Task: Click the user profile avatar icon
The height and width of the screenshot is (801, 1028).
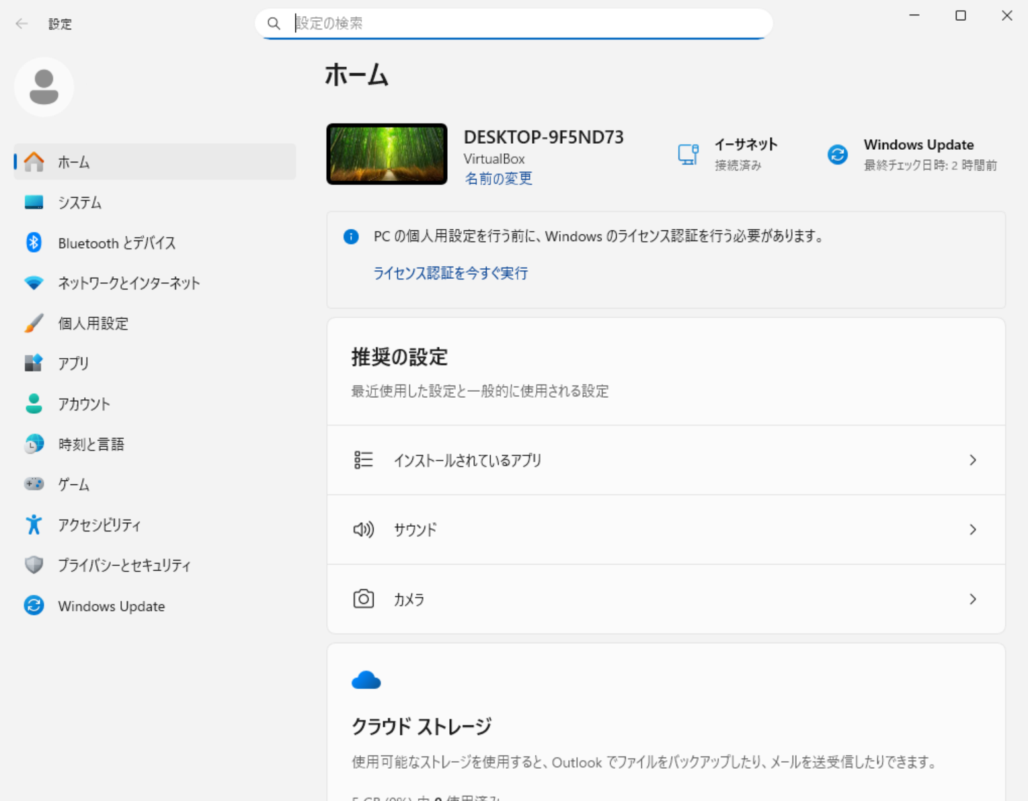Action: click(x=44, y=87)
